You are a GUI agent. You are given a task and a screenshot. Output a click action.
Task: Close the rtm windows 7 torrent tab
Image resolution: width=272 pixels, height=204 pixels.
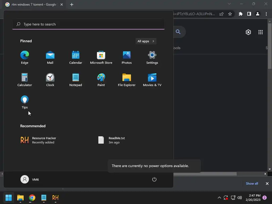pyautogui.click(x=62, y=5)
